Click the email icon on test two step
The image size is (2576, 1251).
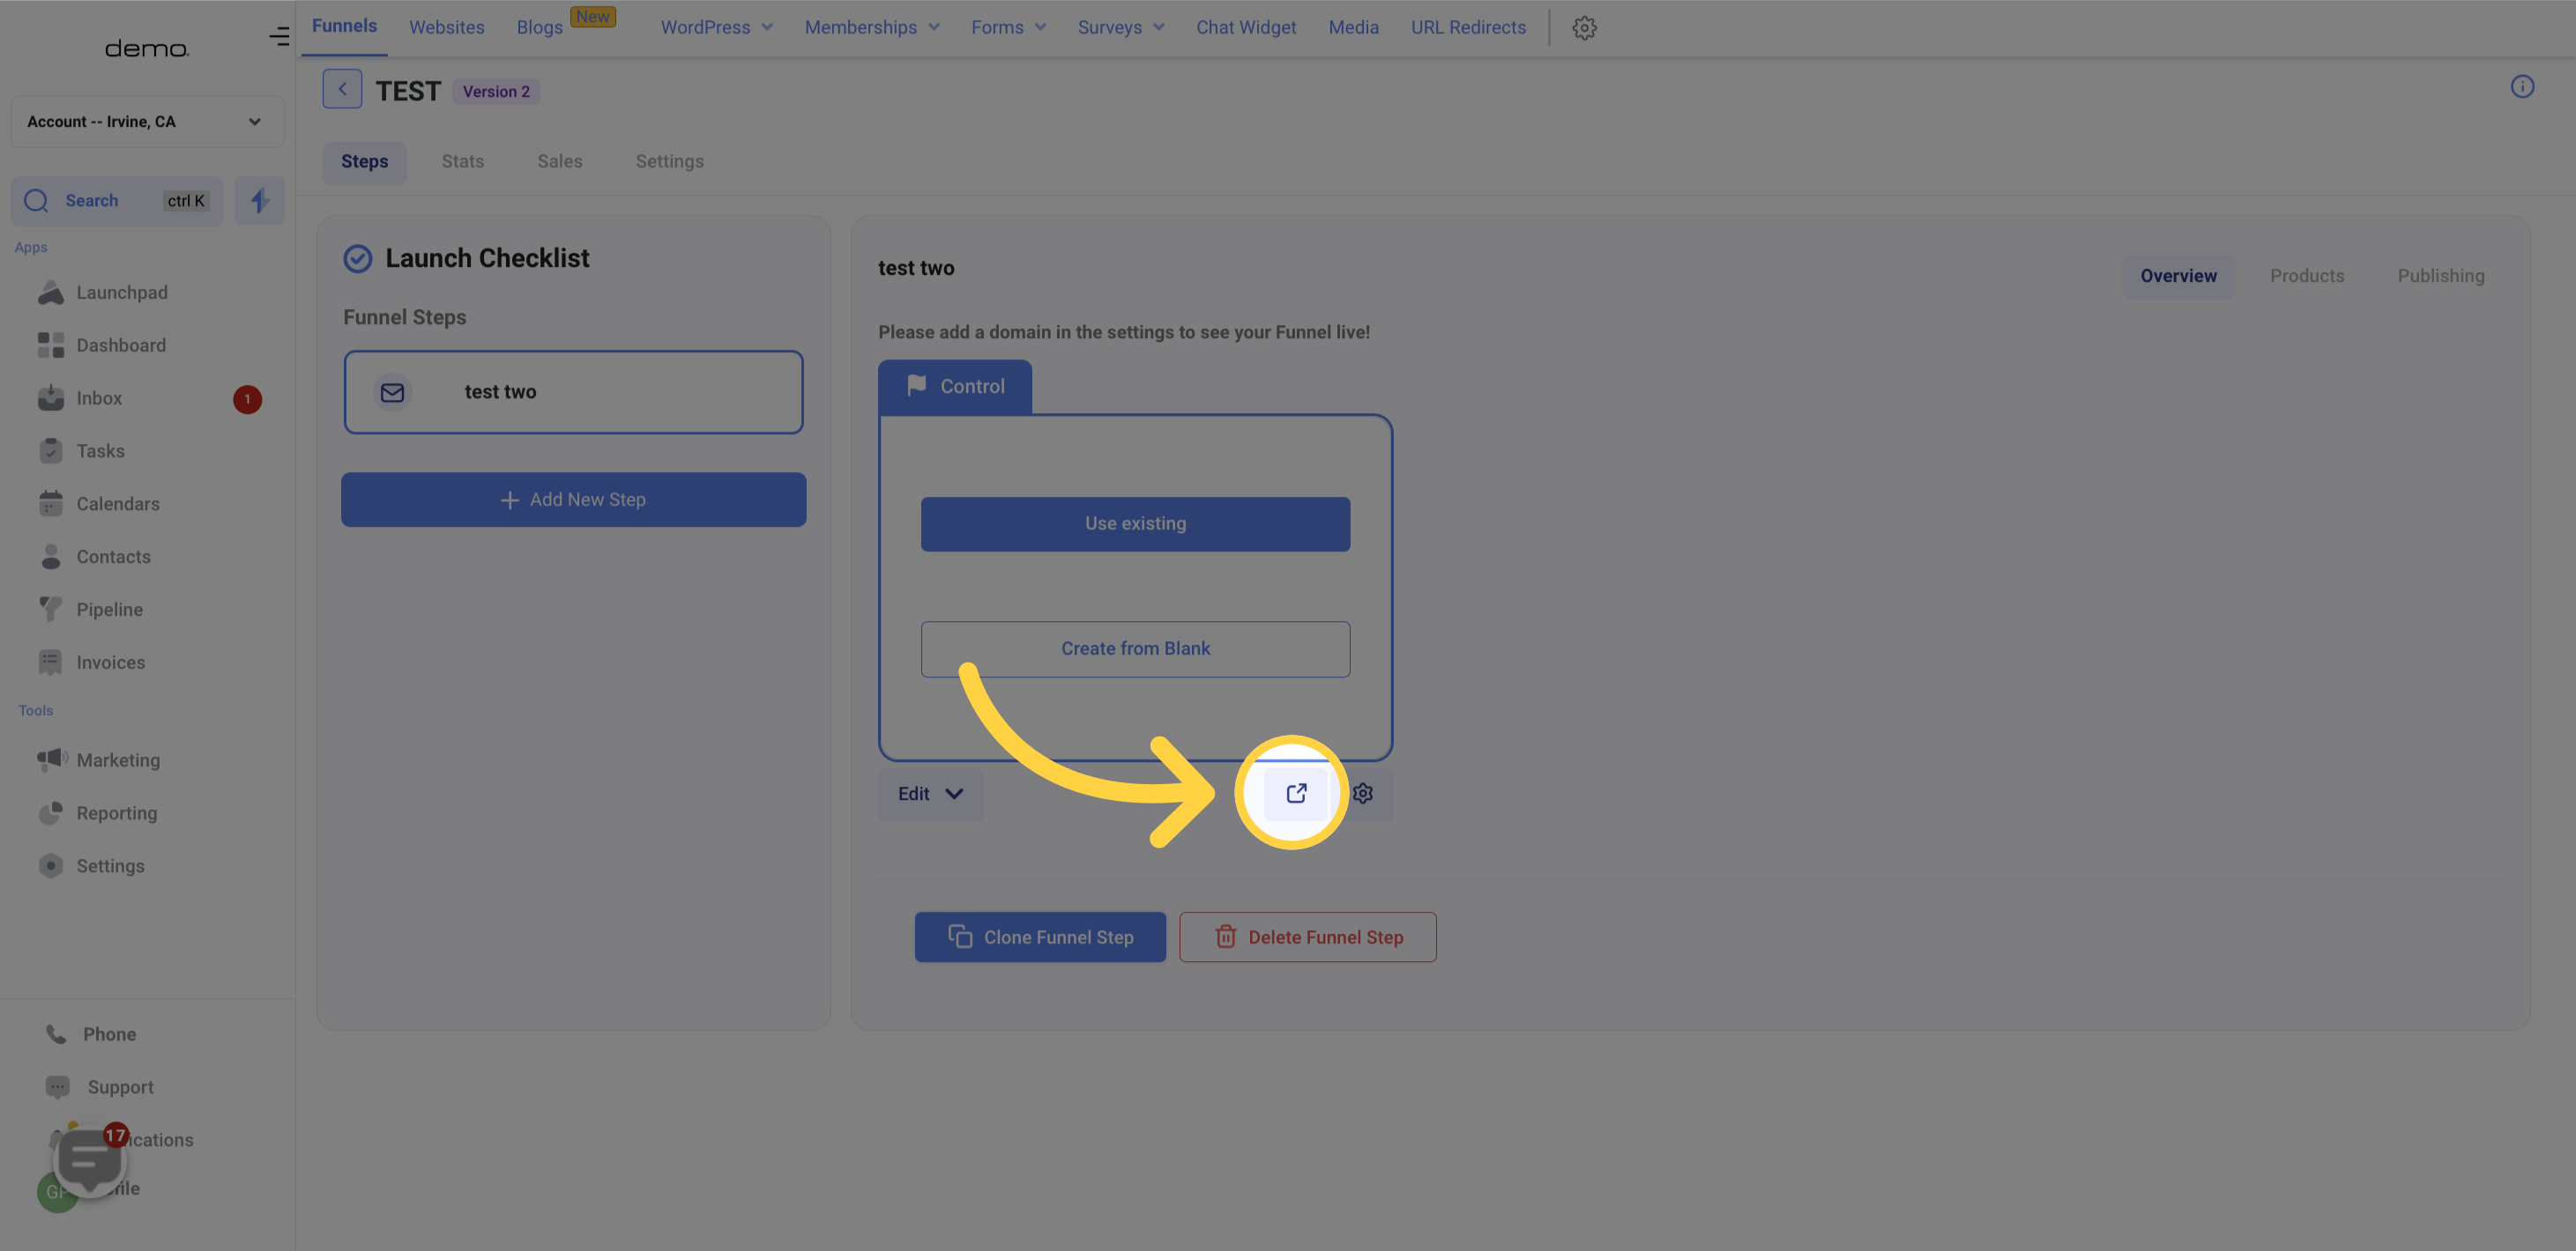[x=391, y=391]
